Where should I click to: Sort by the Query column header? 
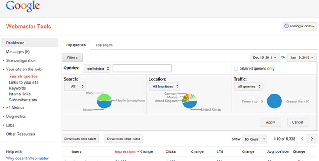(76, 151)
